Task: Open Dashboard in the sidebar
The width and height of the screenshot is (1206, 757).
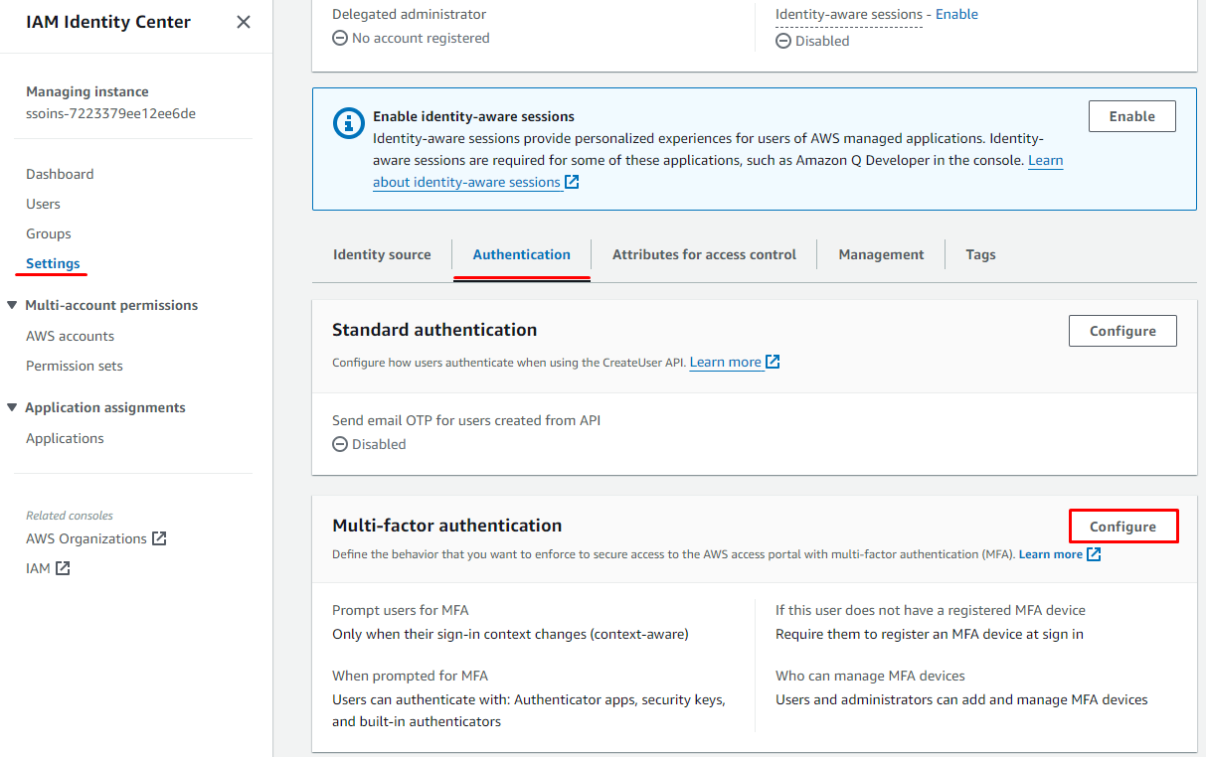Action: (60, 174)
